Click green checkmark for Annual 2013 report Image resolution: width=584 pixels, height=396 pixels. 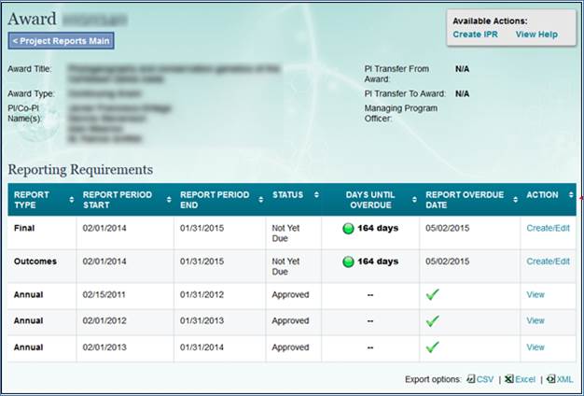(433, 347)
